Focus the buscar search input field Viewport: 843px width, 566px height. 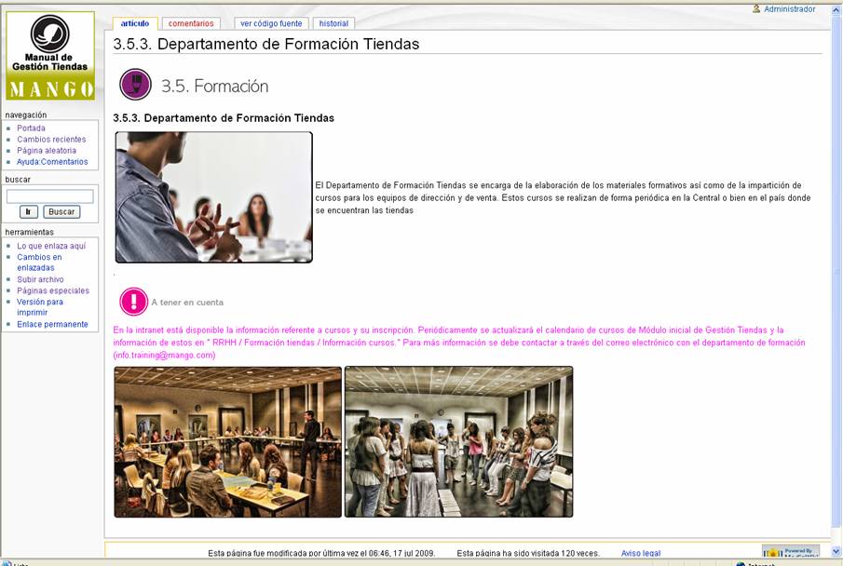tap(50, 196)
